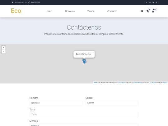The width and height of the screenshot is (168, 126).
Task: Go to the Inicio menu item
Action: point(49,11)
